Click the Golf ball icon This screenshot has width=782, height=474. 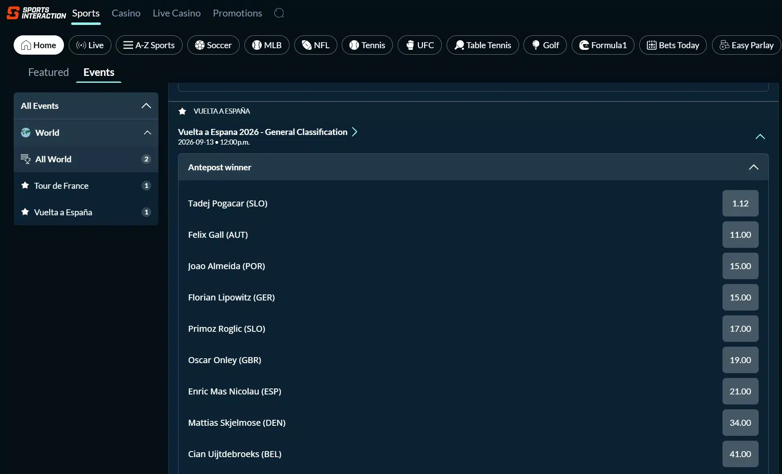click(536, 45)
